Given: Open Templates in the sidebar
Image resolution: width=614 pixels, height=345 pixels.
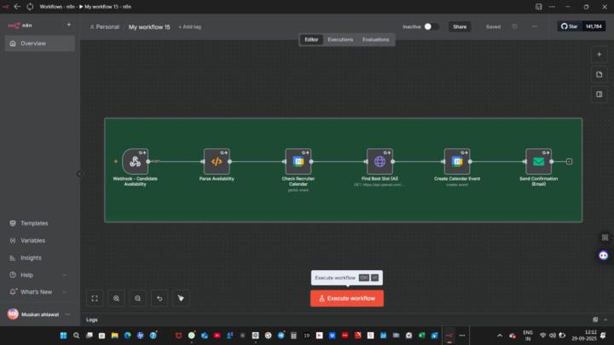Looking at the screenshot, I should pyautogui.click(x=39, y=223).
